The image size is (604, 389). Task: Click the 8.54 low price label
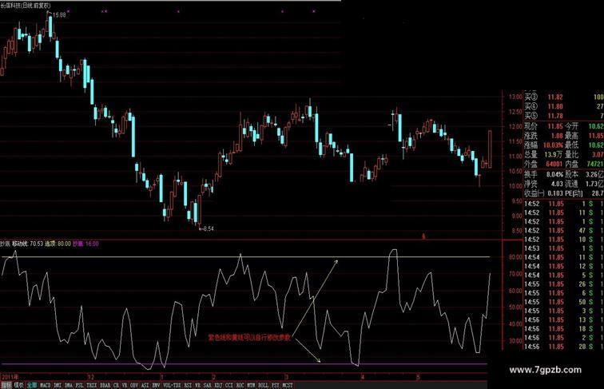[208, 228]
